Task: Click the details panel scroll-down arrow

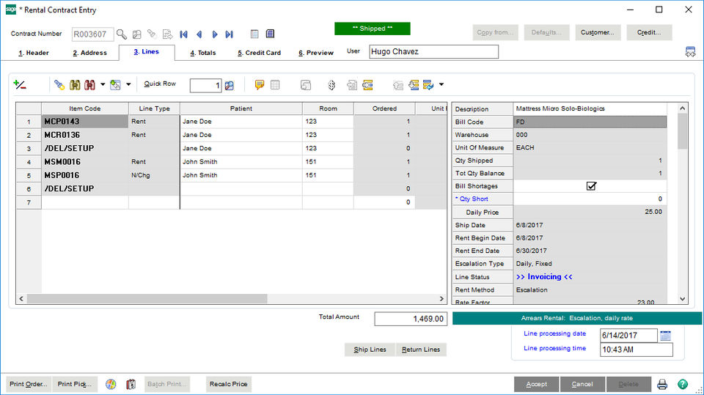Action: pyautogui.click(x=683, y=298)
